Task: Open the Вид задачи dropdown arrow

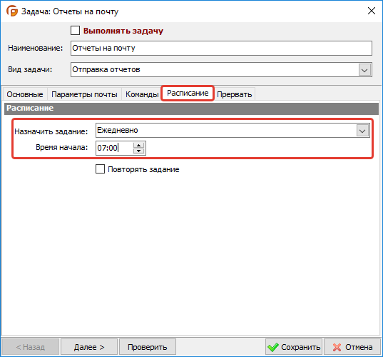Action: (364, 70)
